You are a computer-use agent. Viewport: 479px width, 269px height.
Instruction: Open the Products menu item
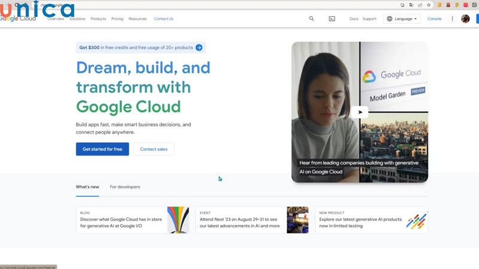[x=98, y=19]
